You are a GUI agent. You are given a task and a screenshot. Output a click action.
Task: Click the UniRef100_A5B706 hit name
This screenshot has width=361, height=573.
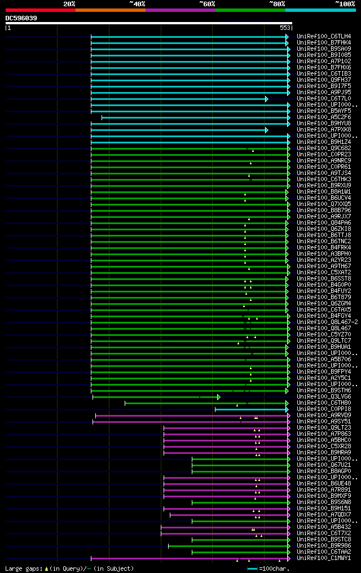click(x=324, y=360)
